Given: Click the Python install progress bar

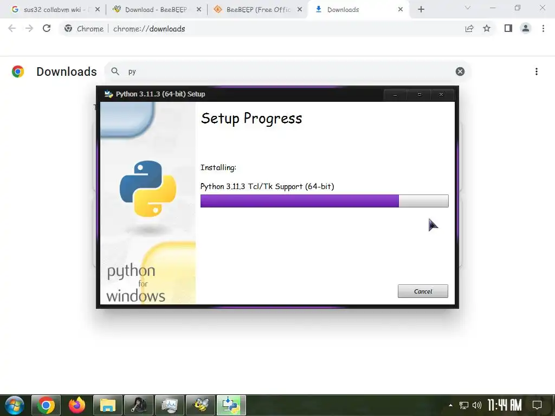Looking at the screenshot, I should click(x=324, y=201).
